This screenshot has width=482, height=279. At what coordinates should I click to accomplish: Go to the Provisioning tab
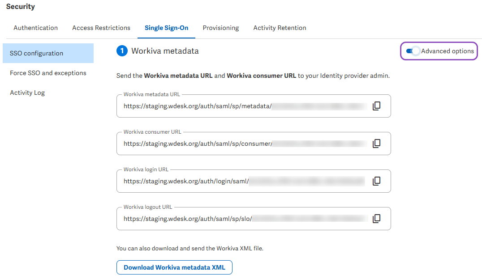pyautogui.click(x=220, y=28)
